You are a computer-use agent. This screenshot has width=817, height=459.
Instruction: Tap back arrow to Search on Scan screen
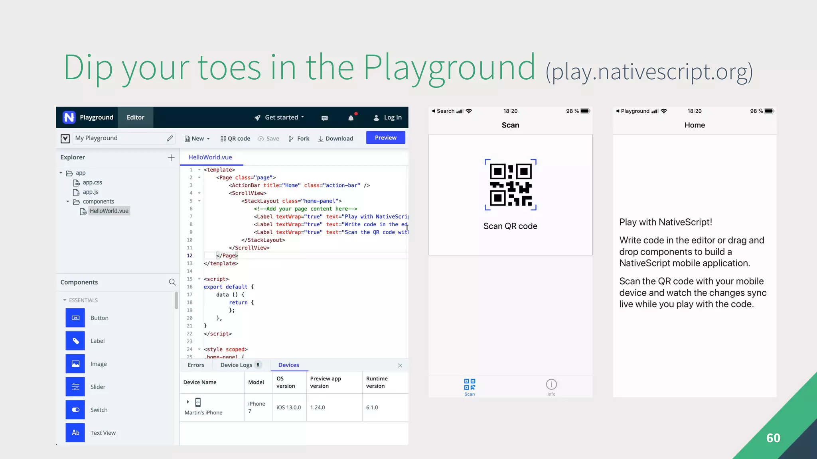point(434,111)
